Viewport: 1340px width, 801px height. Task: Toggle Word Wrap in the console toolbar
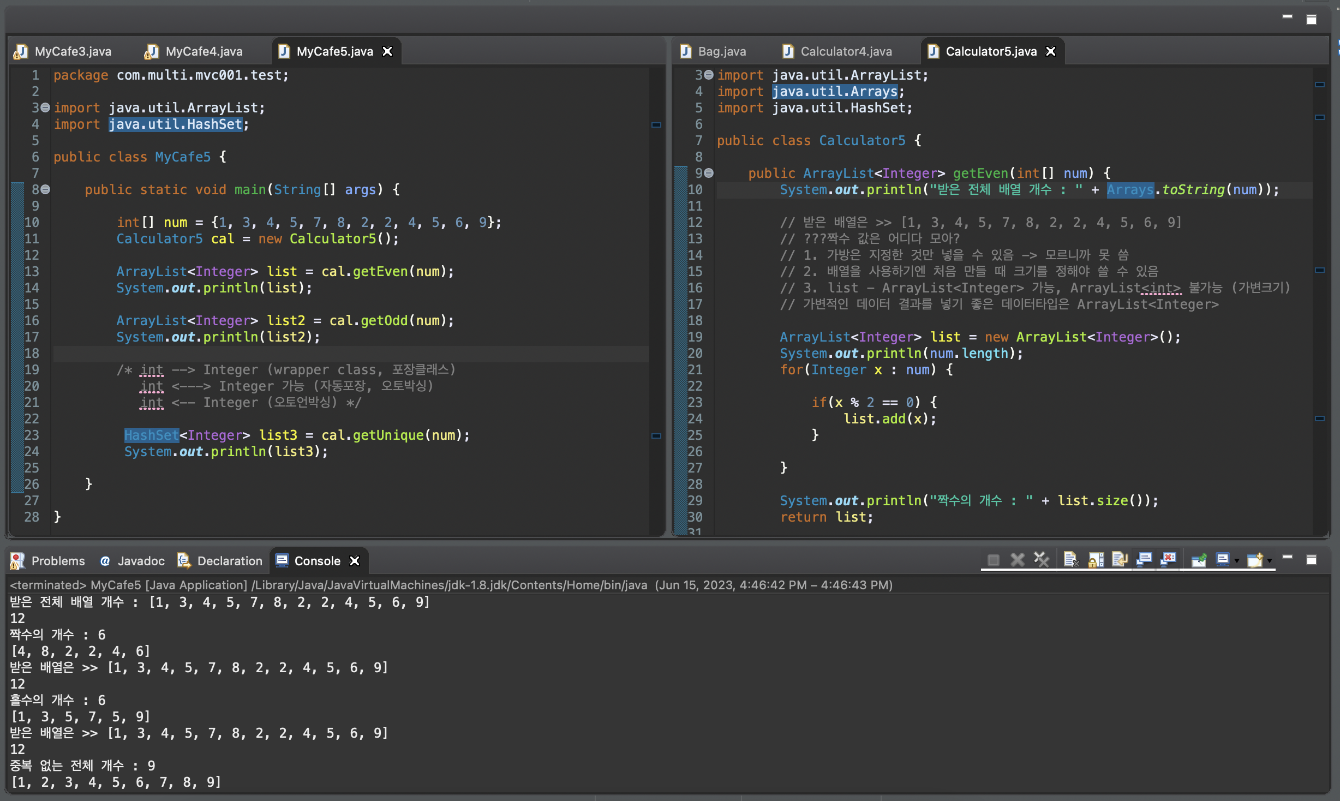pos(1120,560)
